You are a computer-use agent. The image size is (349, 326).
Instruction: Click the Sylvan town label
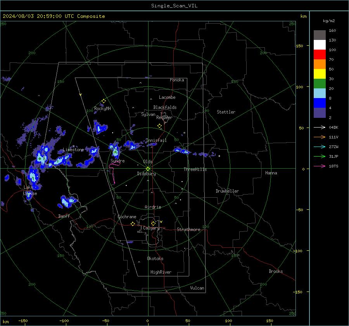click(x=148, y=114)
